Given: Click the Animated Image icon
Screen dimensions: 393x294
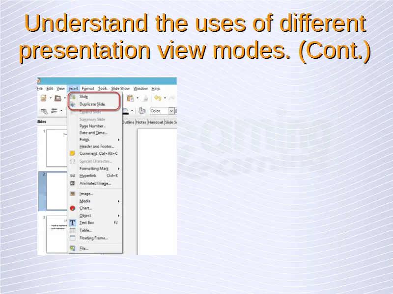Looking at the screenshot, I should (x=72, y=183).
